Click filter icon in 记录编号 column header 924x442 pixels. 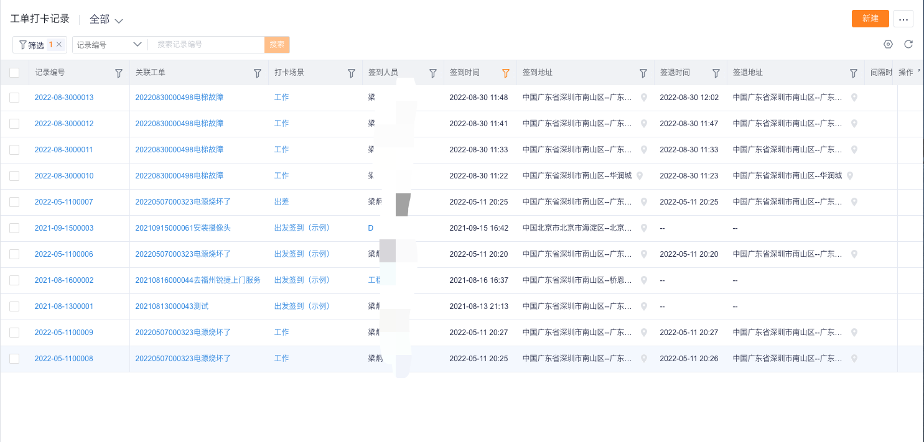(119, 73)
